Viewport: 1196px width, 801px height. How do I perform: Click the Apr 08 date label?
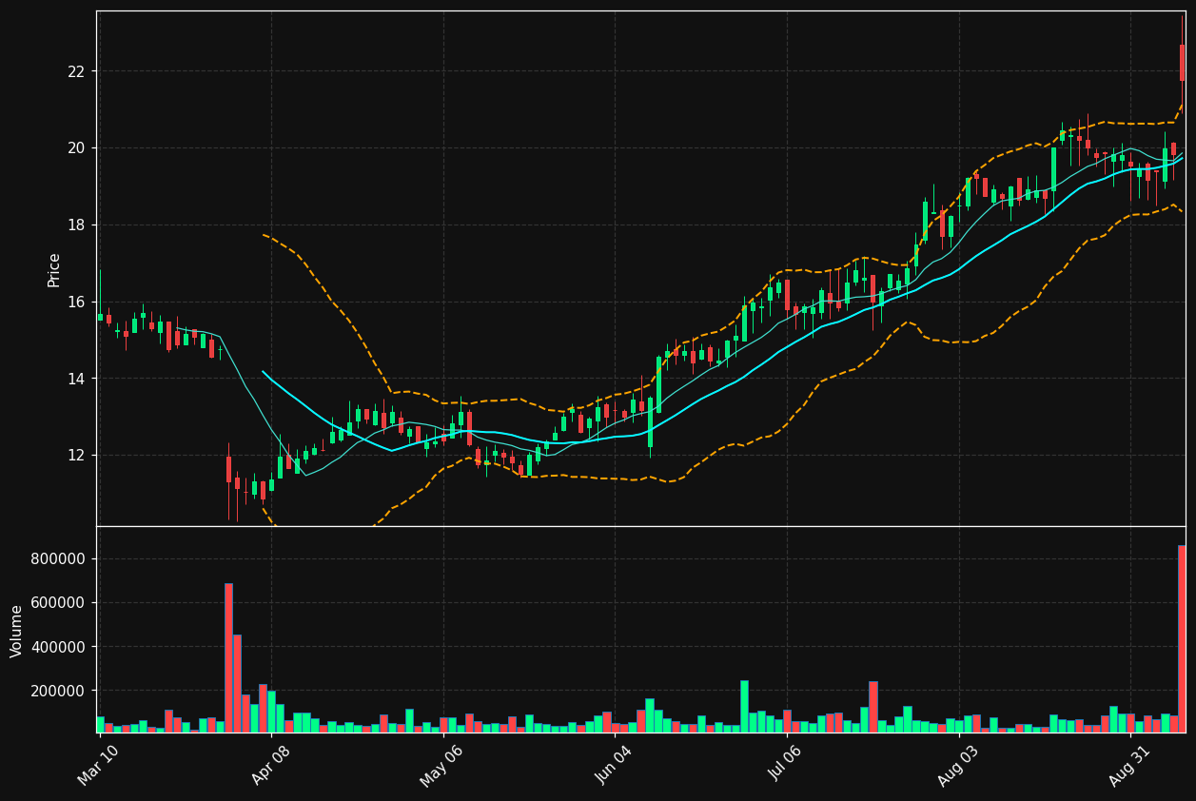[270, 765]
